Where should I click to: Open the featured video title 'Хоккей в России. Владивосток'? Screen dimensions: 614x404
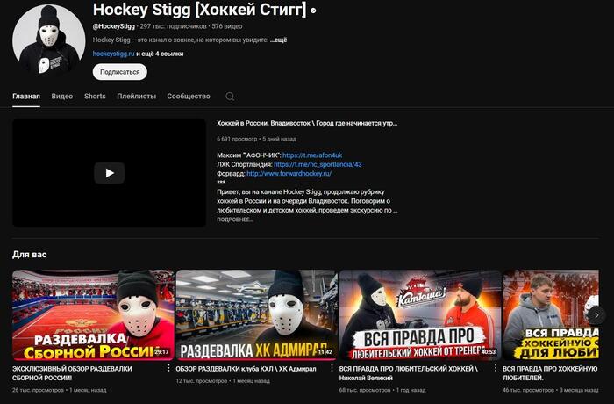307,123
